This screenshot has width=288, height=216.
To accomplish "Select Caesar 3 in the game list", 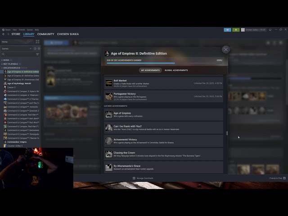I will 11,87.
